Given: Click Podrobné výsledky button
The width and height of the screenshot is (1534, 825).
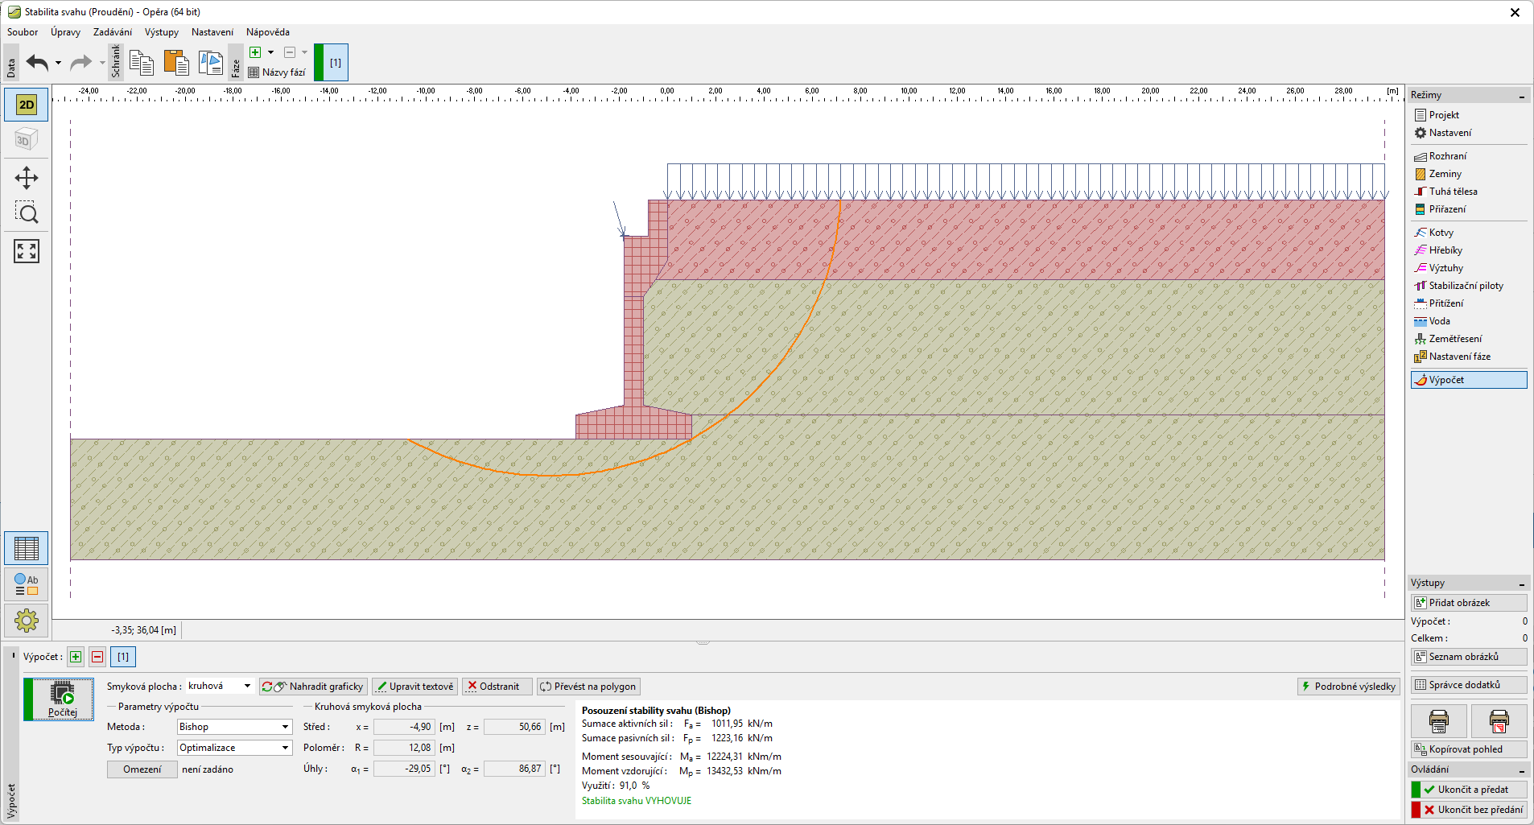Looking at the screenshot, I should point(1348,686).
